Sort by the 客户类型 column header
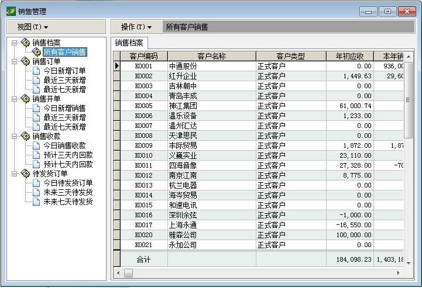The width and height of the screenshot is (422, 288). click(291, 56)
